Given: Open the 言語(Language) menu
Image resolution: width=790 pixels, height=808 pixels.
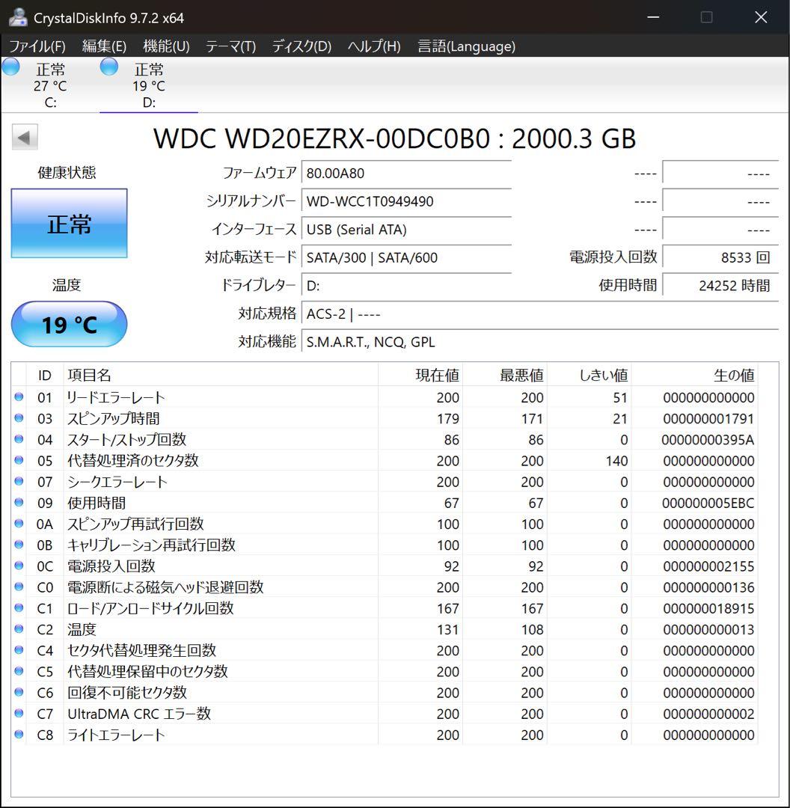Looking at the screenshot, I should coord(466,46).
